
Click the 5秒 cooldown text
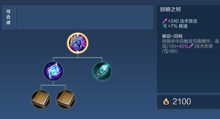pos(173,51)
